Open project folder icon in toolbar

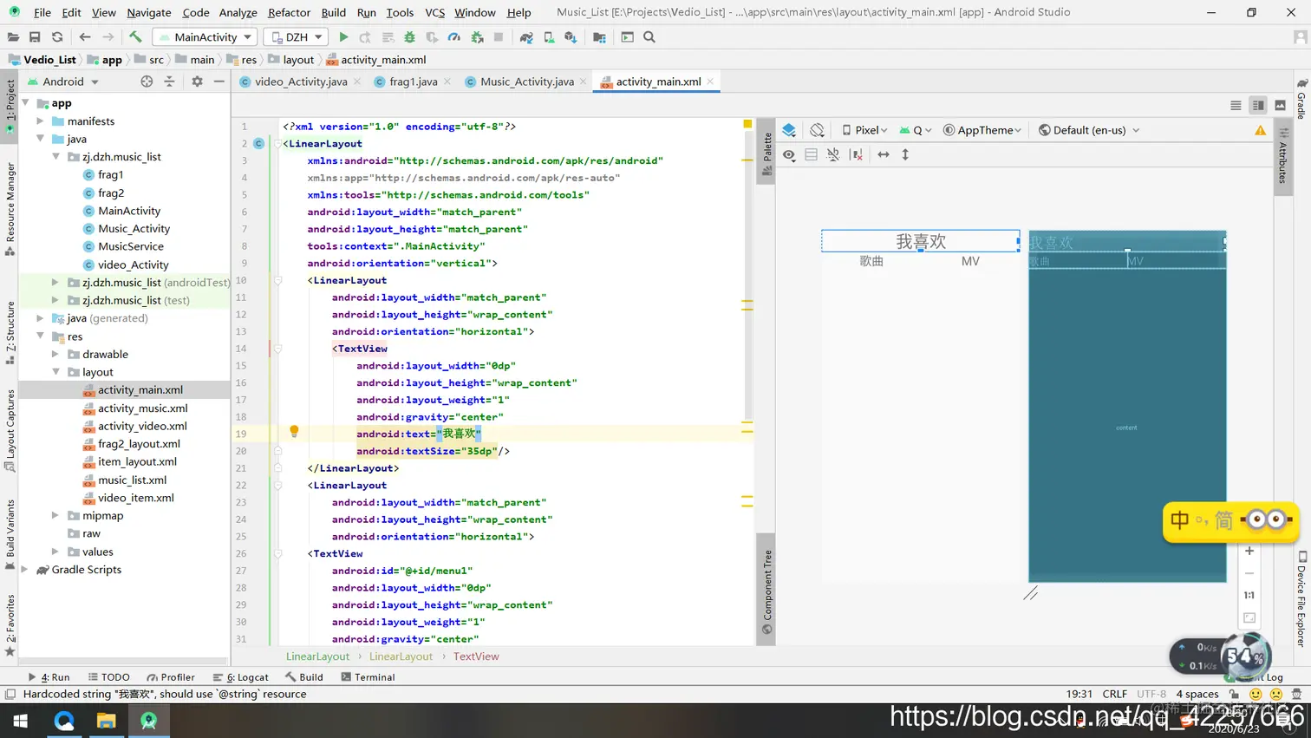click(x=13, y=37)
